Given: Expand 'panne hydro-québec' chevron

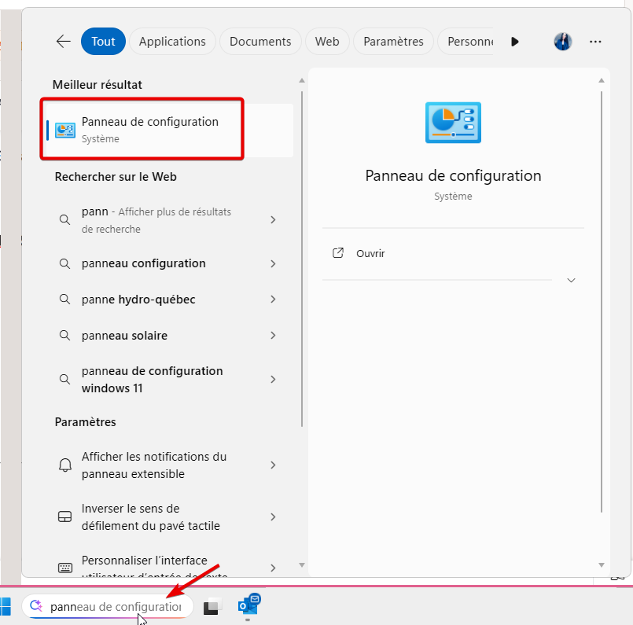Looking at the screenshot, I should point(273,300).
